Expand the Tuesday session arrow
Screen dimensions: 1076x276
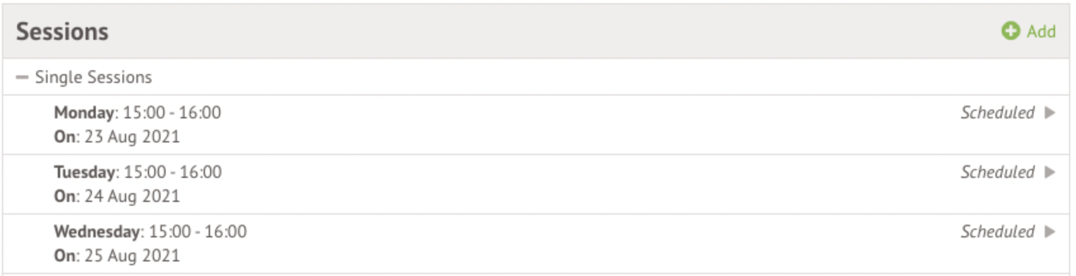[x=1050, y=172]
